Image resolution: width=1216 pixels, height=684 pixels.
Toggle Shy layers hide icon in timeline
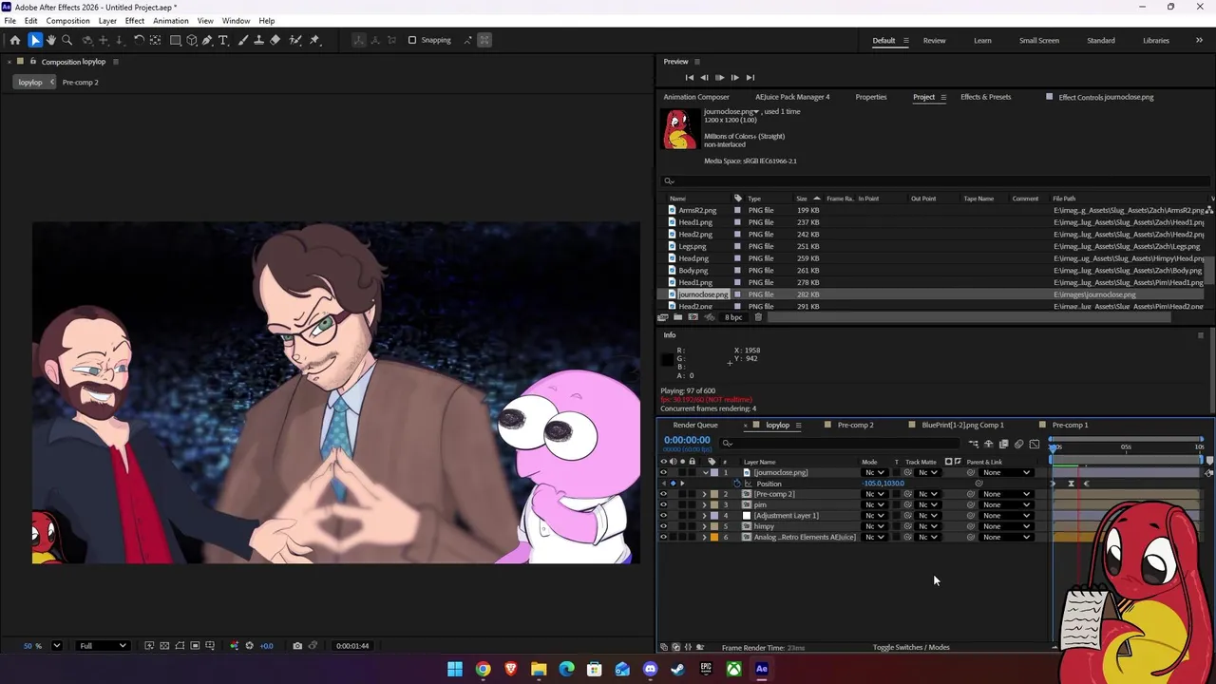pyautogui.click(x=989, y=444)
